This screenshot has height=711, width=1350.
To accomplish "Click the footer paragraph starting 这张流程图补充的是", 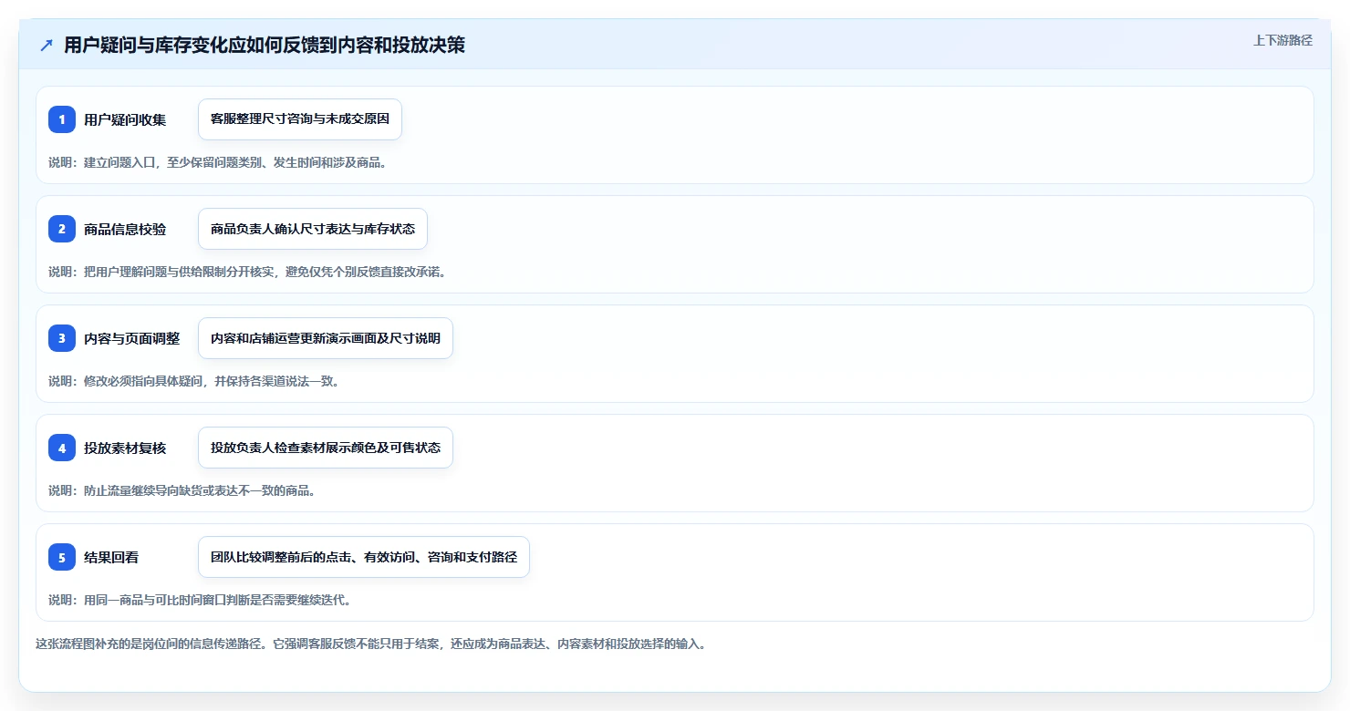I will [x=370, y=644].
